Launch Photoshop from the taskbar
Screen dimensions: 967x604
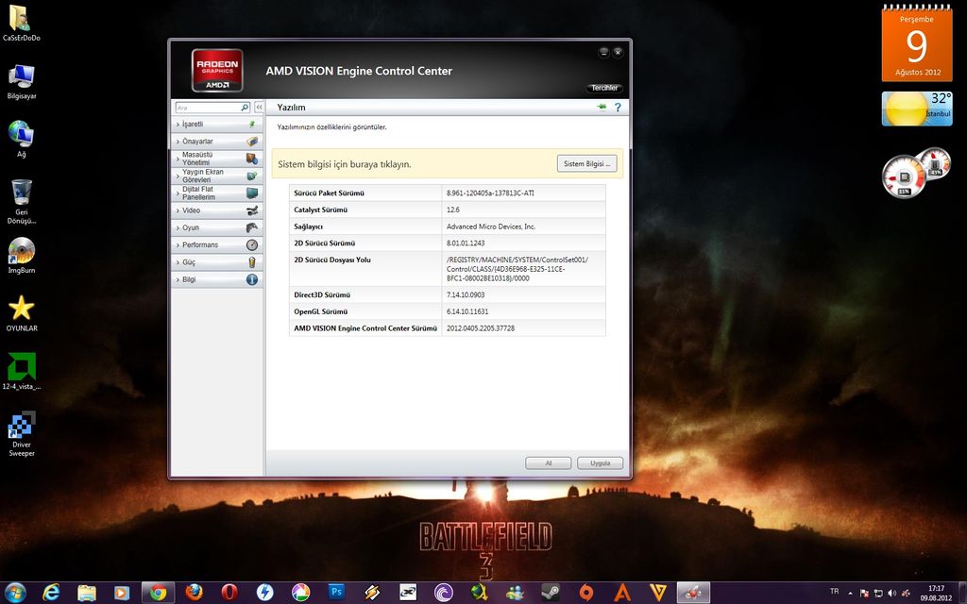[x=336, y=593]
